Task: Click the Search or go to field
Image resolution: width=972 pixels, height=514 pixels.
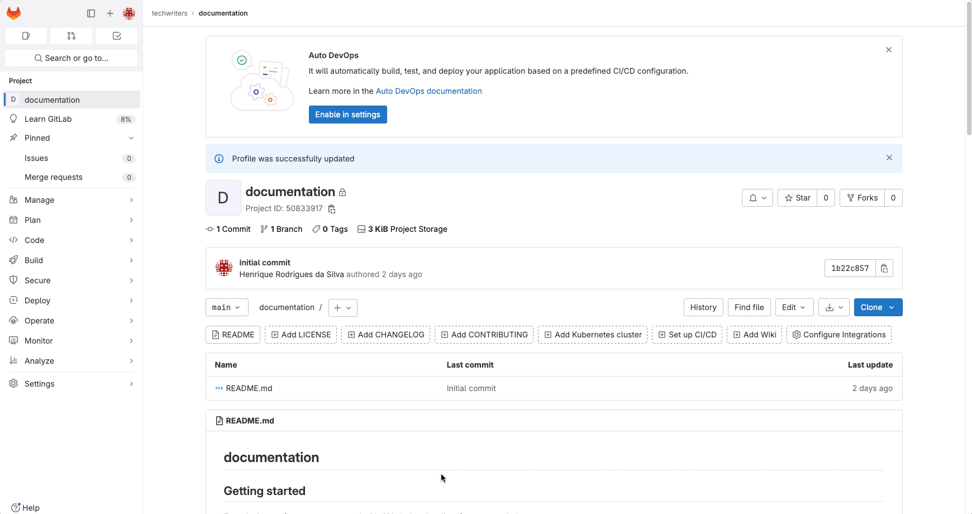Action: click(71, 58)
